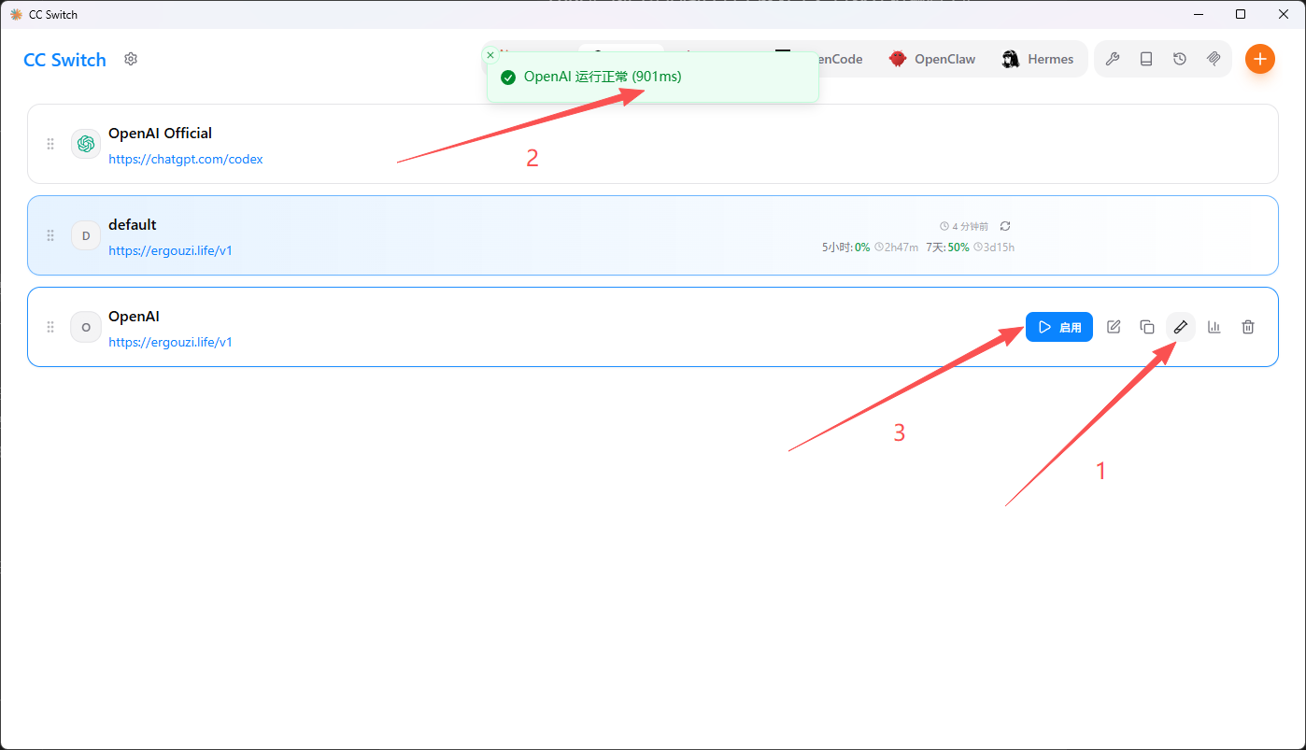Click the OpenAI logo on OpenAI Official card

[86, 144]
